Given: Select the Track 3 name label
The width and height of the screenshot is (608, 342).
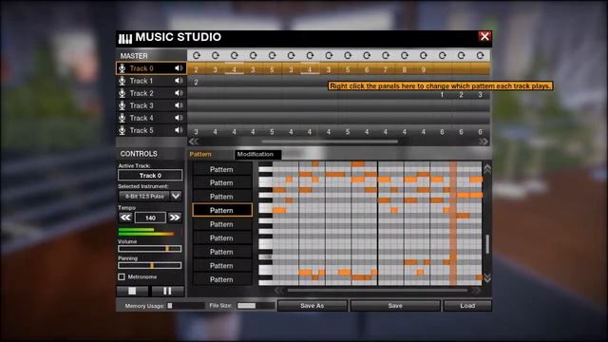Looking at the screenshot, I should pyautogui.click(x=142, y=105).
